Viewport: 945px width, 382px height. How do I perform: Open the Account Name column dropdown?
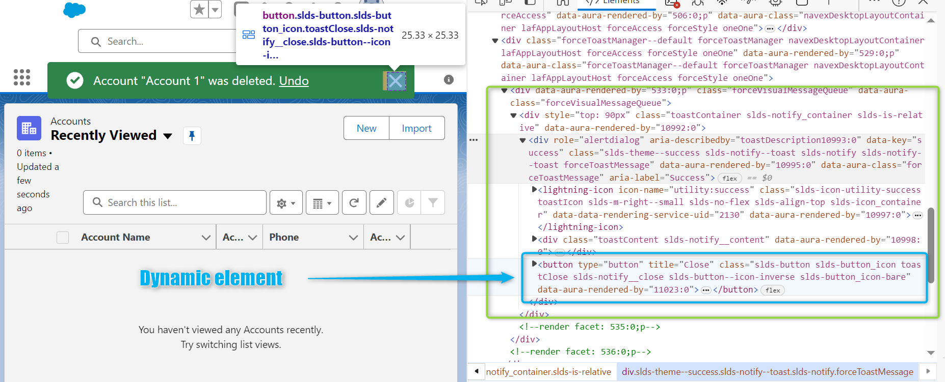click(206, 238)
